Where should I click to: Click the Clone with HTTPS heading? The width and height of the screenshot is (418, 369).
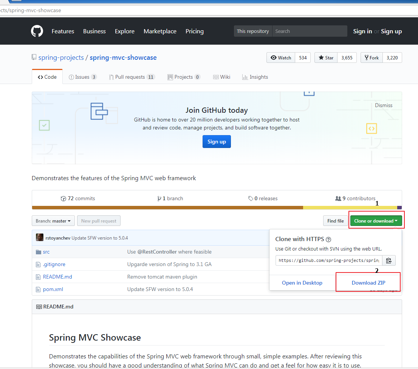[300, 239]
